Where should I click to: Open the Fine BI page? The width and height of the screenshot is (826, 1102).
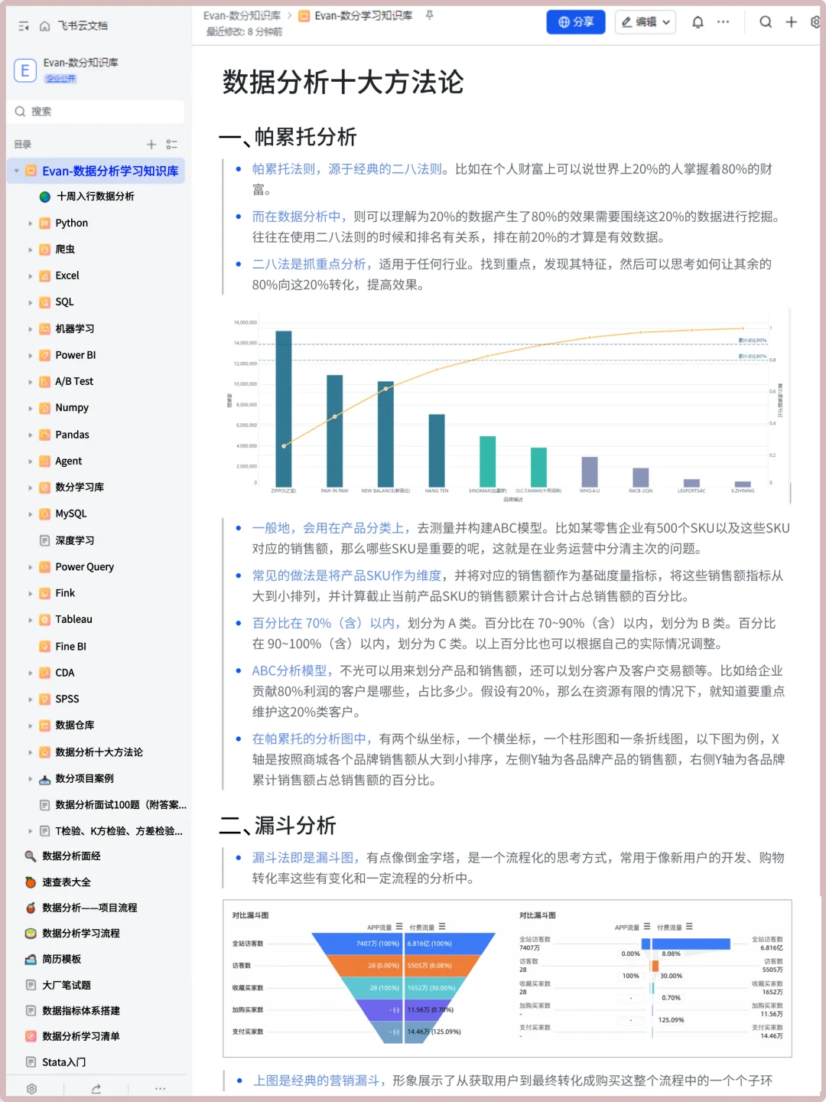click(x=70, y=647)
